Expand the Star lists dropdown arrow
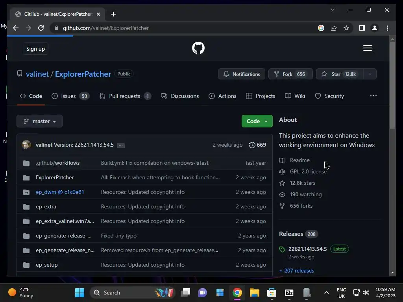 pos(370,74)
